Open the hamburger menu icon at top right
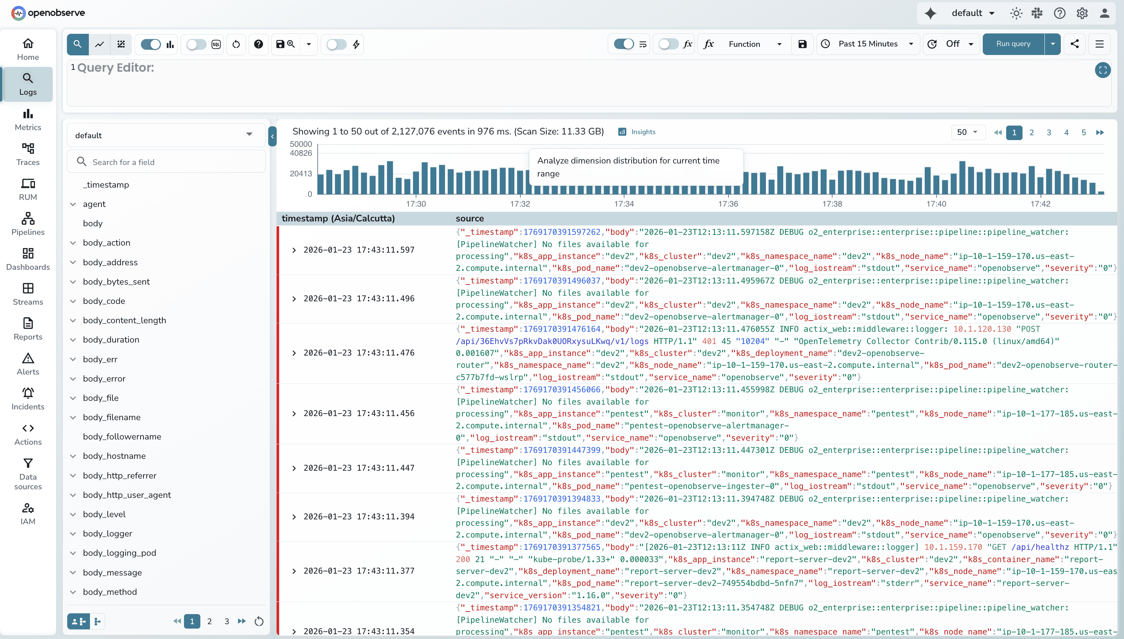 [1100, 44]
